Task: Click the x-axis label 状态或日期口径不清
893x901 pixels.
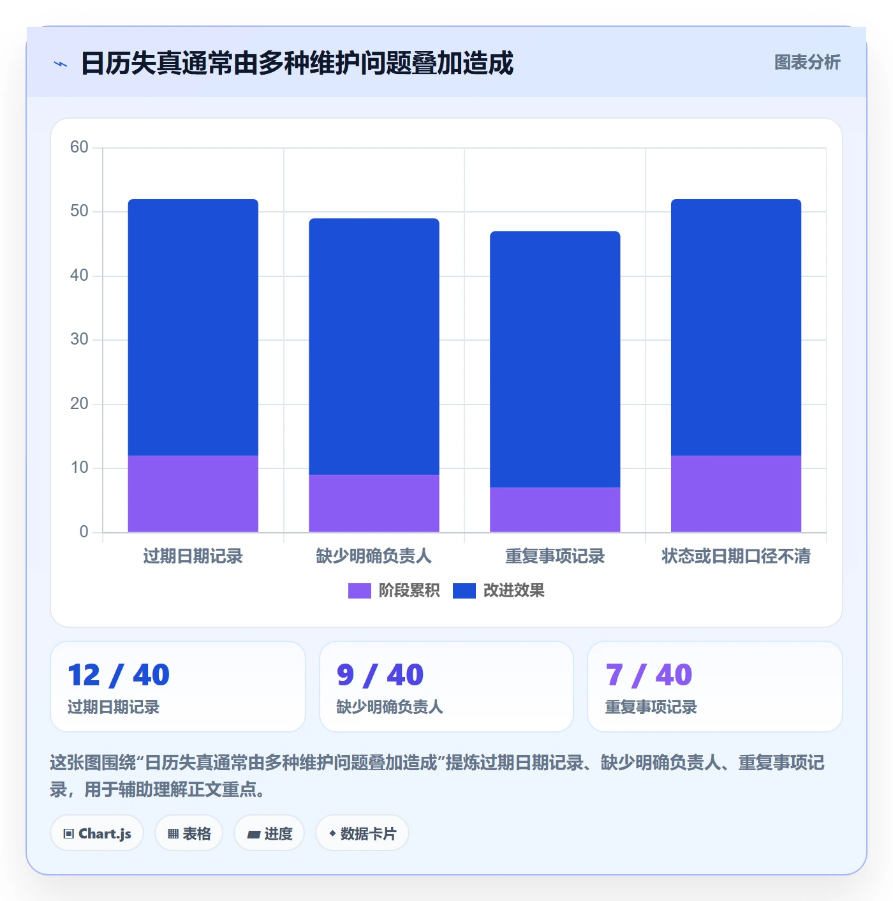Action: tap(736, 556)
